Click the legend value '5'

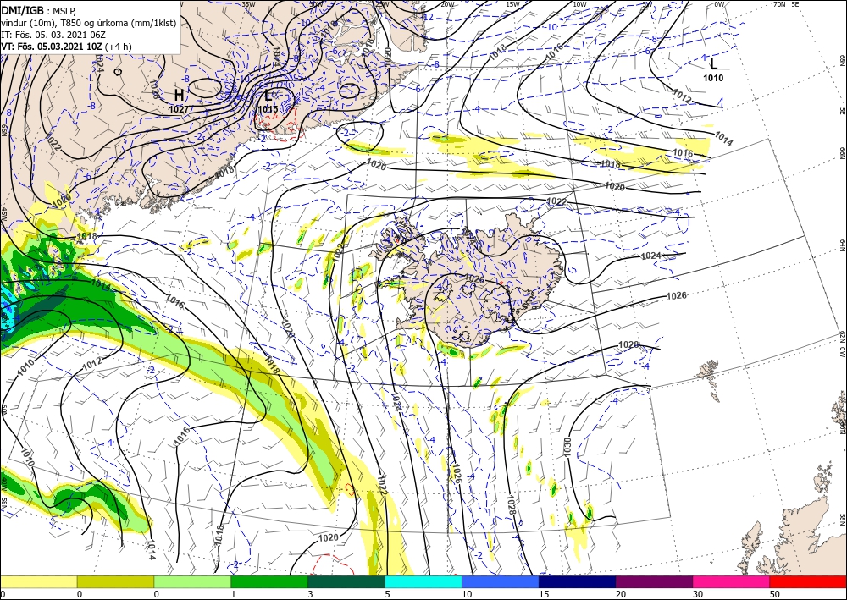coord(387,594)
